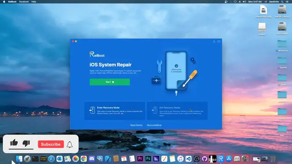Launch Adobe Premiere Pro from the Dock
The image size is (292, 164).
[140, 159]
